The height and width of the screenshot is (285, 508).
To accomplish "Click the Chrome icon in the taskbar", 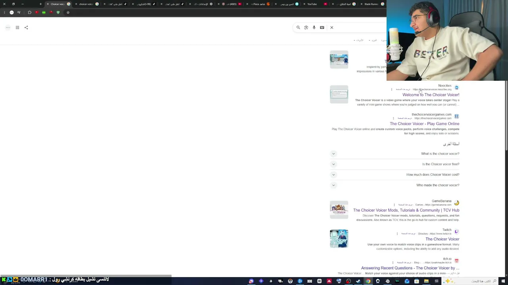I will [368, 281].
